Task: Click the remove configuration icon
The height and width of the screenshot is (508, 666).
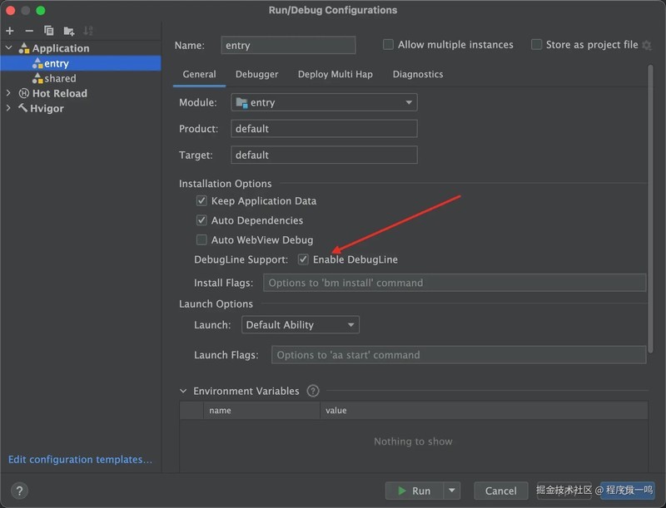Action: tap(27, 32)
